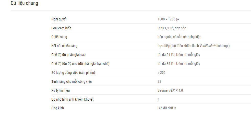This screenshot has height=118, width=251.
Task: Select 'Tính năng cho mỗi công việc' label
Action: pos(71,81)
